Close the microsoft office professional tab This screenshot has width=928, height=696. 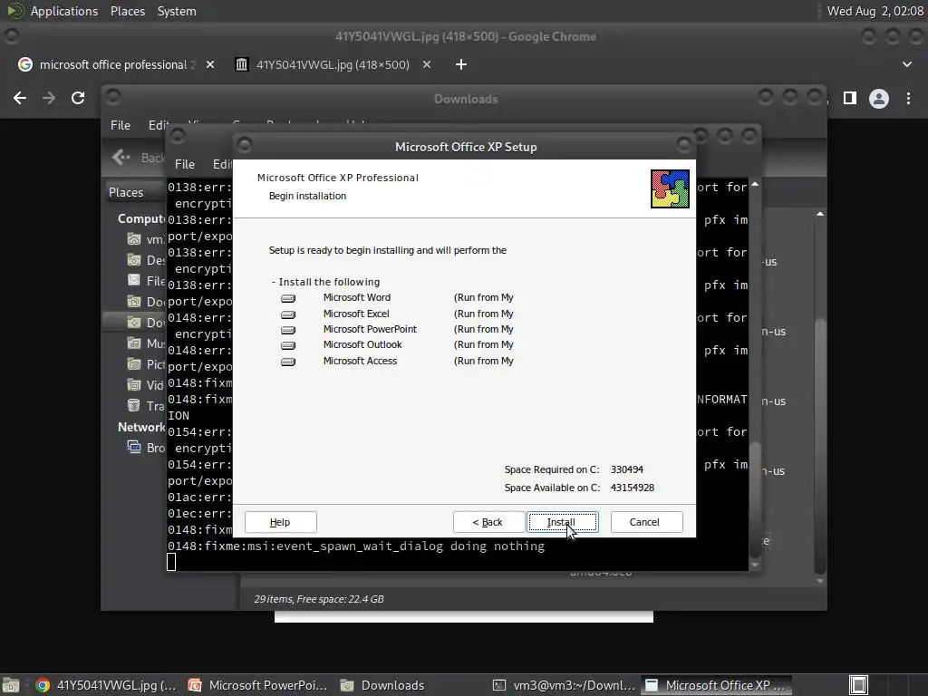(x=210, y=64)
